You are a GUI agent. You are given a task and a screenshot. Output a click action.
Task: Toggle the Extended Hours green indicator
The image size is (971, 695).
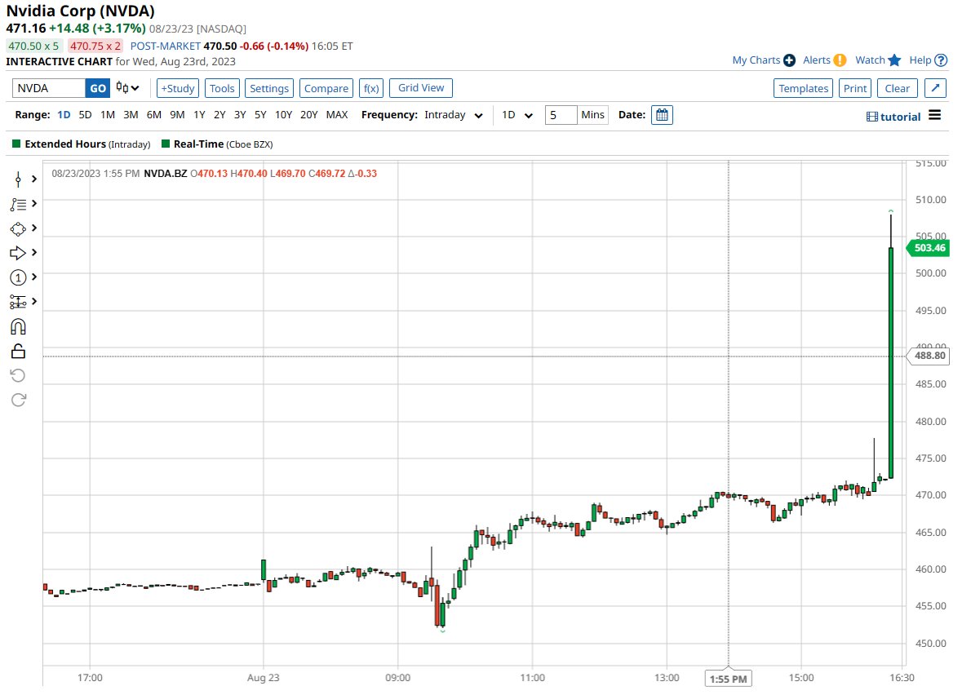point(16,144)
